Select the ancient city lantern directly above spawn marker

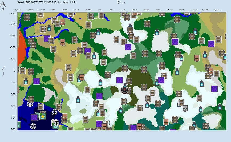(x=125, y=86)
